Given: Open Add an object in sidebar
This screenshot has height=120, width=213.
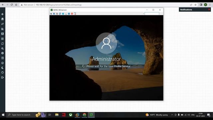Looking at the screenshot, I should pyautogui.click(x=2, y=14).
